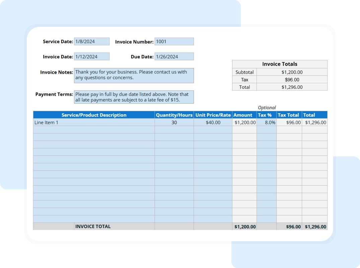Viewport: 360px width, 268px height.
Task: Select the Invoice Number field containing 1001
Action: (x=174, y=41)
